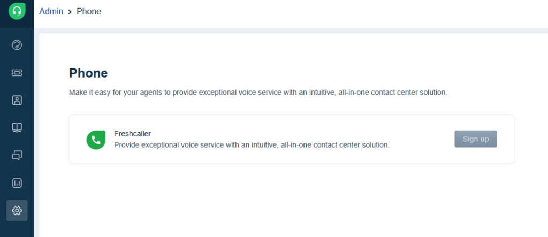
Task: Go to Tickets in the sidebar
Action: [x=17, y=72]
